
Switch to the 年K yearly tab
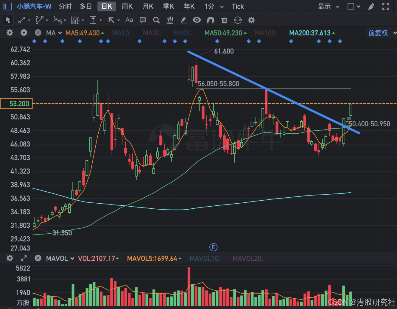pyautogui.click(x=189, y=6)
